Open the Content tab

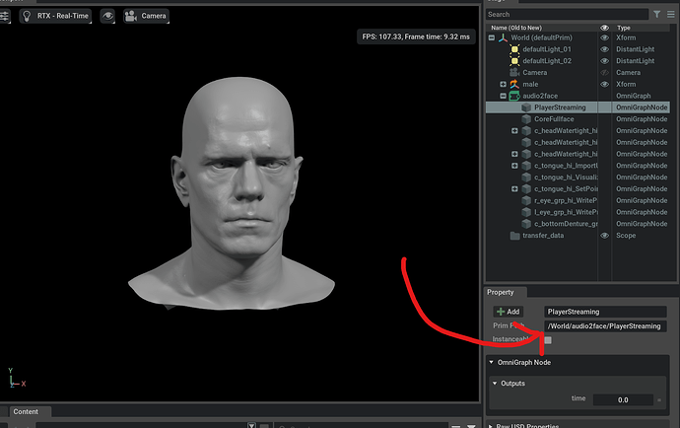[x=27, y=412]
